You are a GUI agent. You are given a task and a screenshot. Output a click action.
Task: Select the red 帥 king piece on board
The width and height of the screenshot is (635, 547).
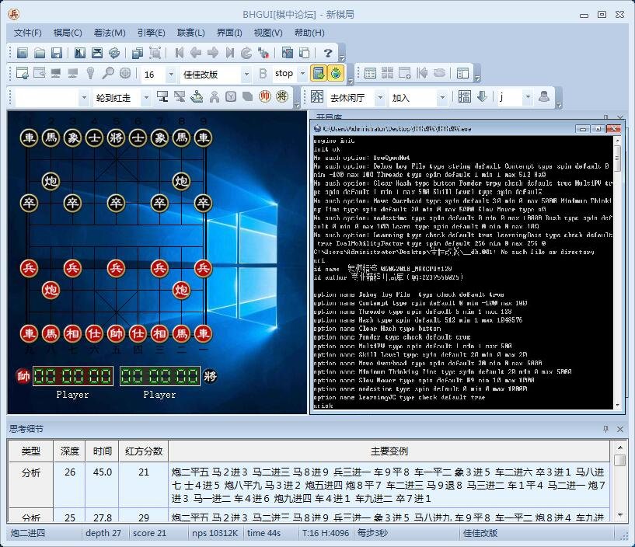[116, 333]
